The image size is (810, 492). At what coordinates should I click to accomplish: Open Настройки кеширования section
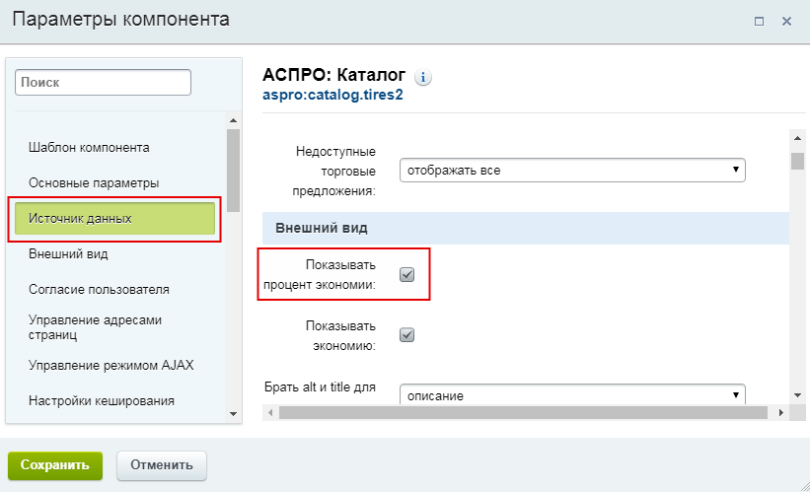(x=102, y=401)
